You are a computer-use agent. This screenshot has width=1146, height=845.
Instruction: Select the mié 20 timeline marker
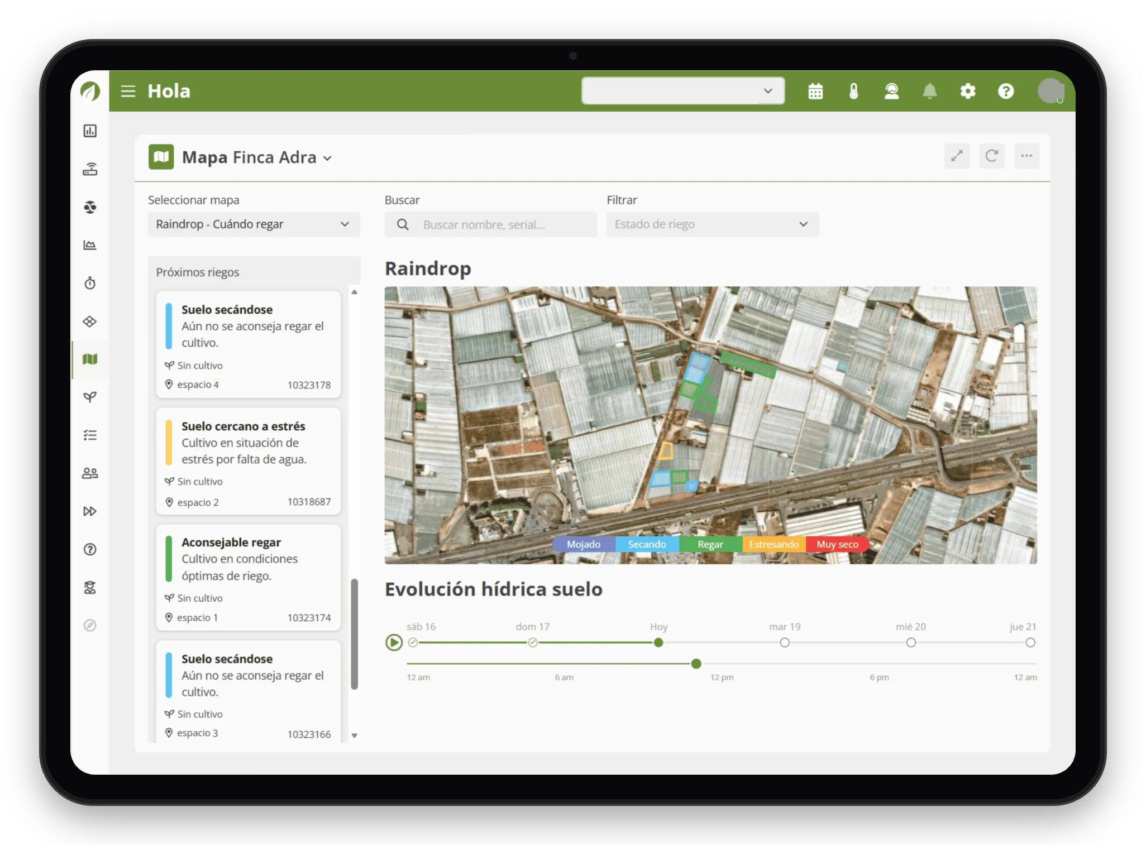tap(911, 642)
